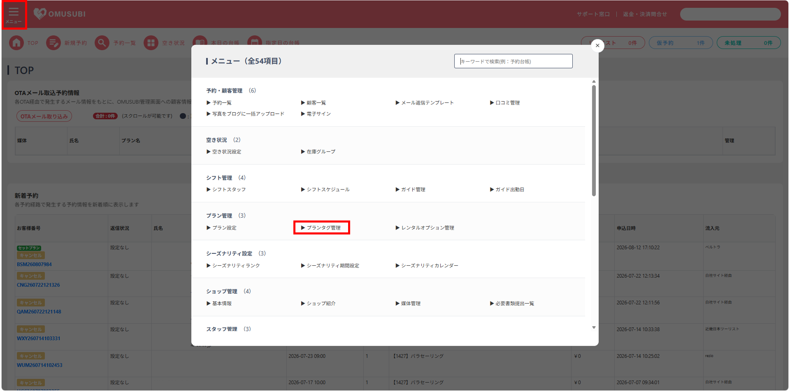Open reservation QAM260722121148
This screenshot has height=392, width=790.
coord(39,312)
